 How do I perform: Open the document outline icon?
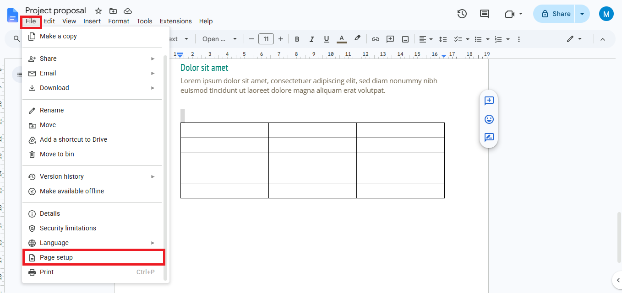(x=19, y=74)
